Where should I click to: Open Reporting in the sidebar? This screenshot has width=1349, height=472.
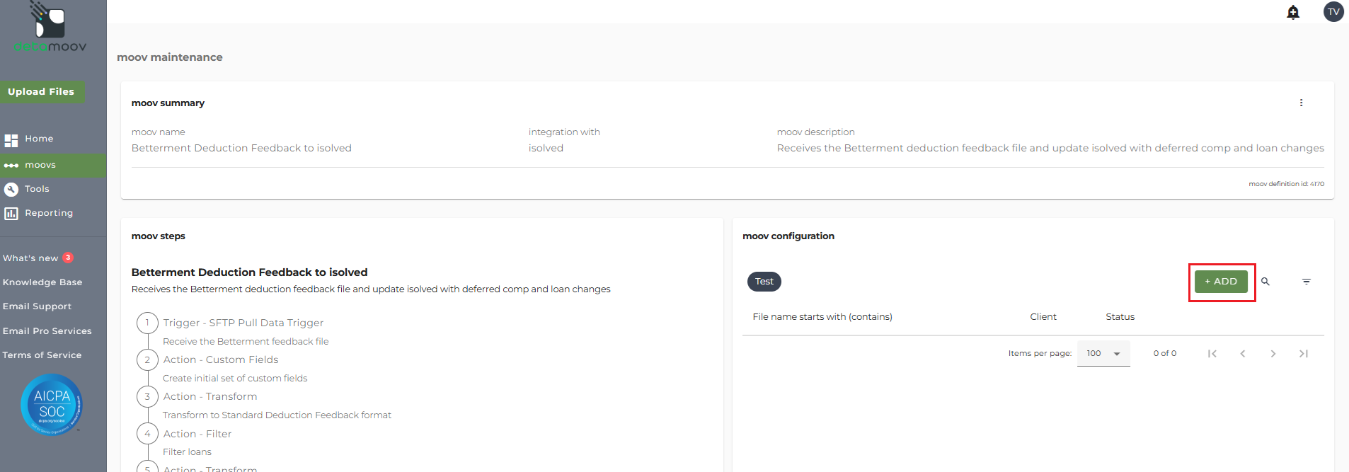(x=49, y=213)
